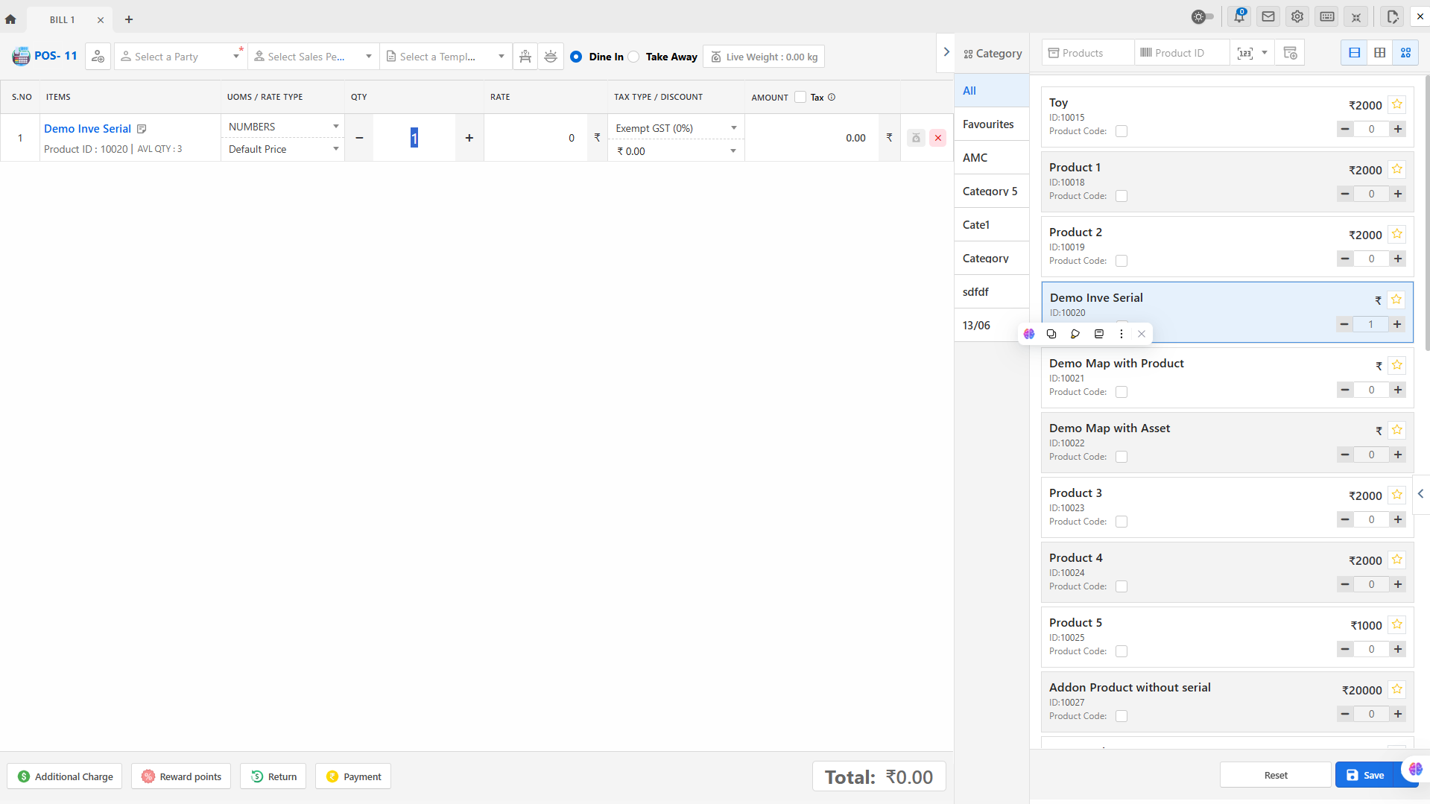Click the Payment button

coord(353,776)
